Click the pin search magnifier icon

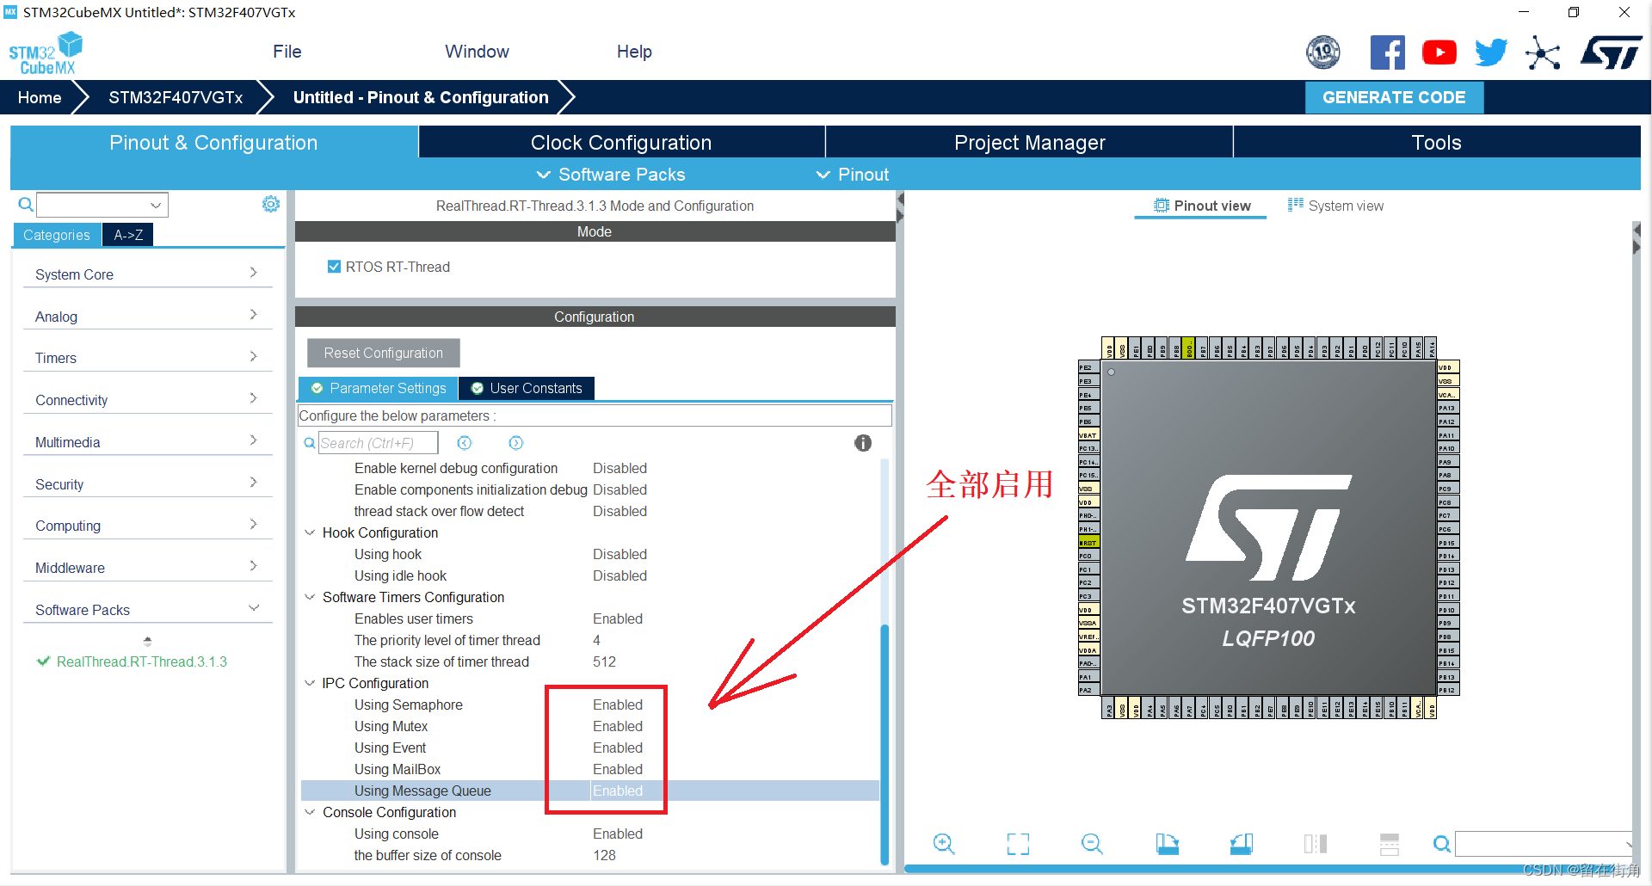pos(1442,844)
